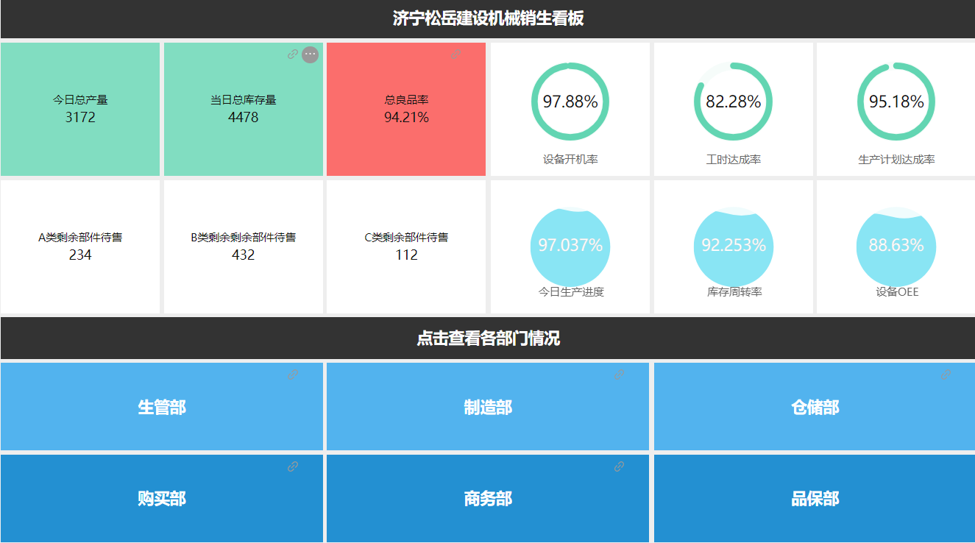This screenshot has height=543, width=975.
Task: Click the 点击查看各部门情况 section header
Action: [488, 338]
